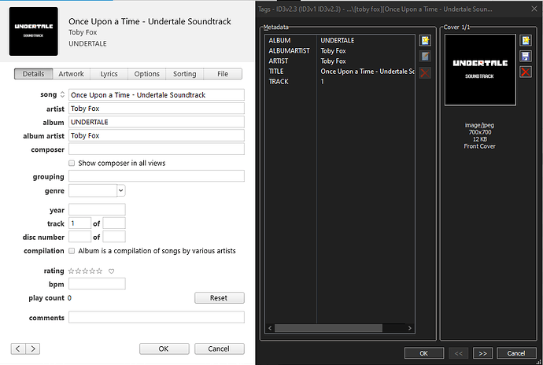The height and width of the screenshot is (365, 543).
Task: Add new metadata field icon in Tags window
Action: coord(425,40)
